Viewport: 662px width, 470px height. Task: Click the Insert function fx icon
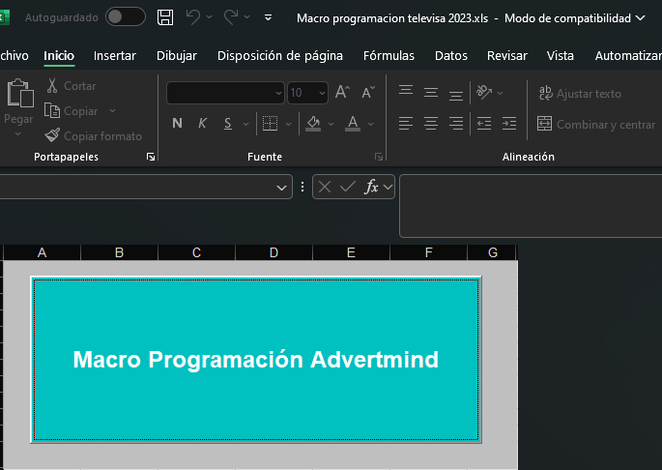(x=371, y=187)
